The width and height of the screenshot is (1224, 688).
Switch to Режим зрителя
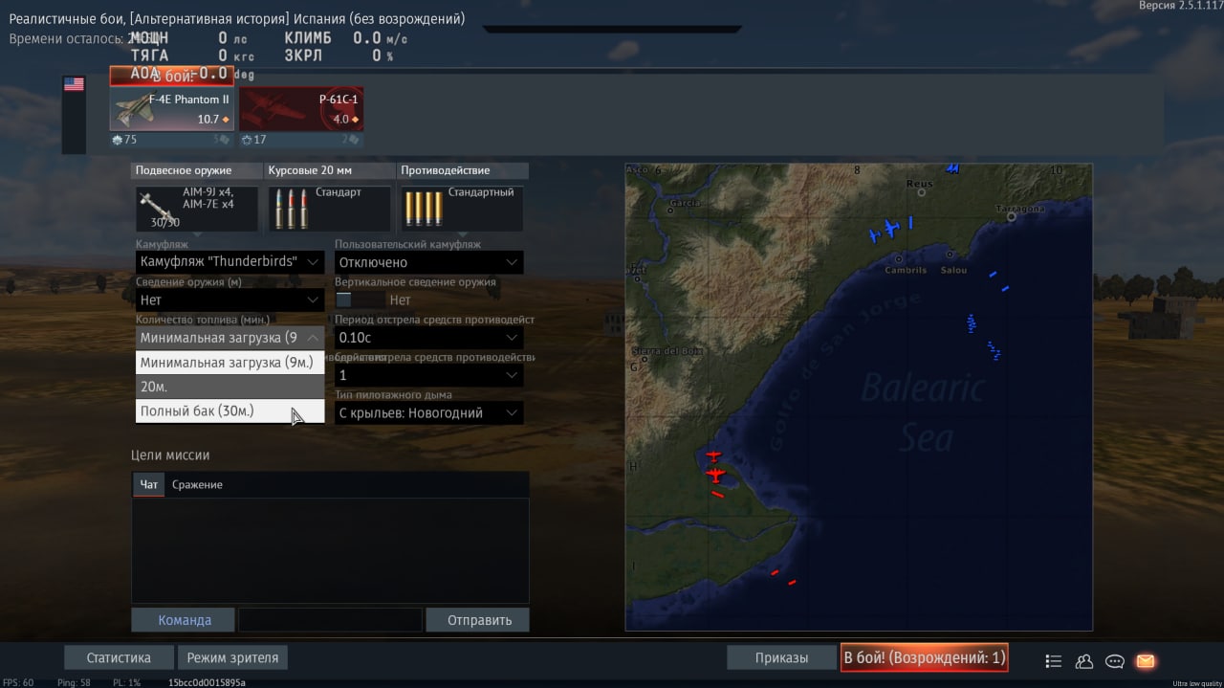coord(232,657)
